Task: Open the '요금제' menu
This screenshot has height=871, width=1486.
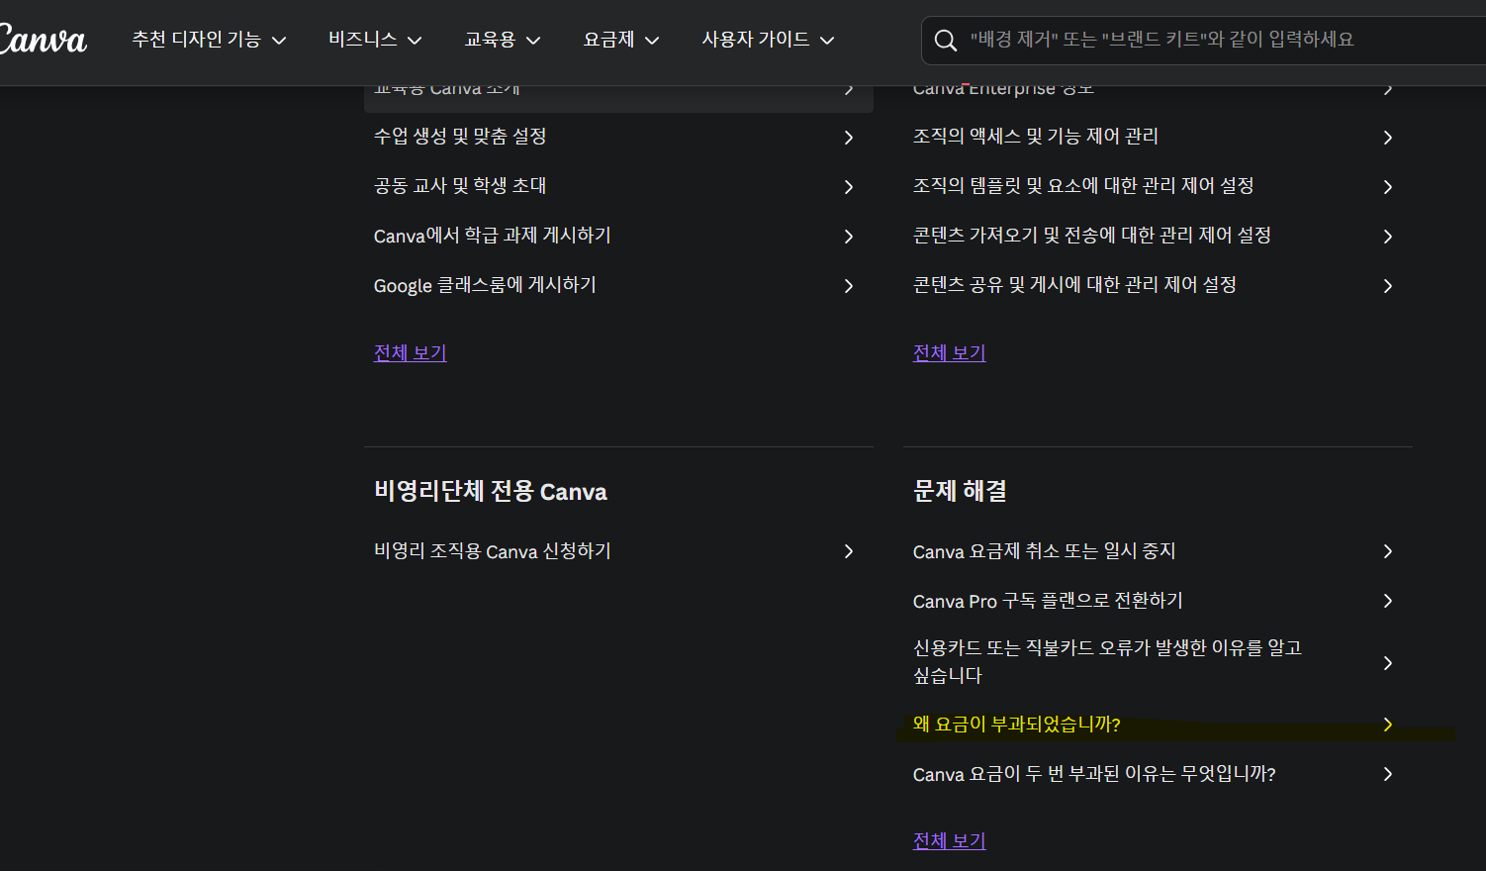Action: 620,40
